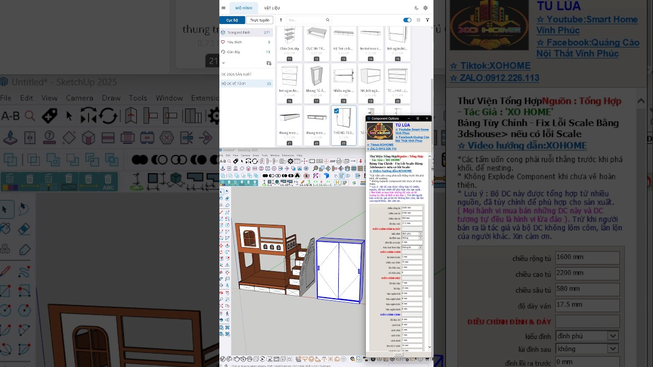The width and height of the screenshot is (653, 367).
Task: Select the 'Chia Dot.skp' thumbnail
Action: point(290,43)
